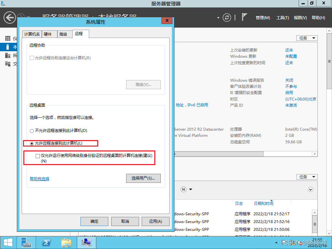Click the system properties taskbar icon
Viewport: 332px width, 249px height.
86,243
